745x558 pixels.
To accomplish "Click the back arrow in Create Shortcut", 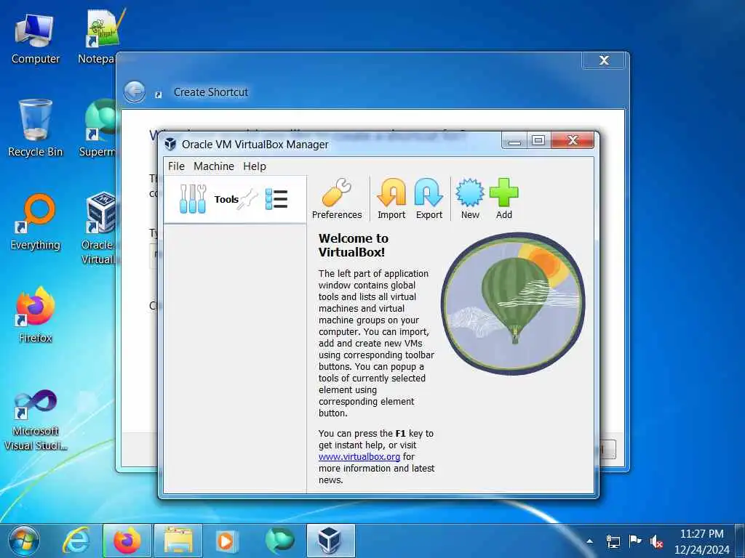I will coord(135,92).
